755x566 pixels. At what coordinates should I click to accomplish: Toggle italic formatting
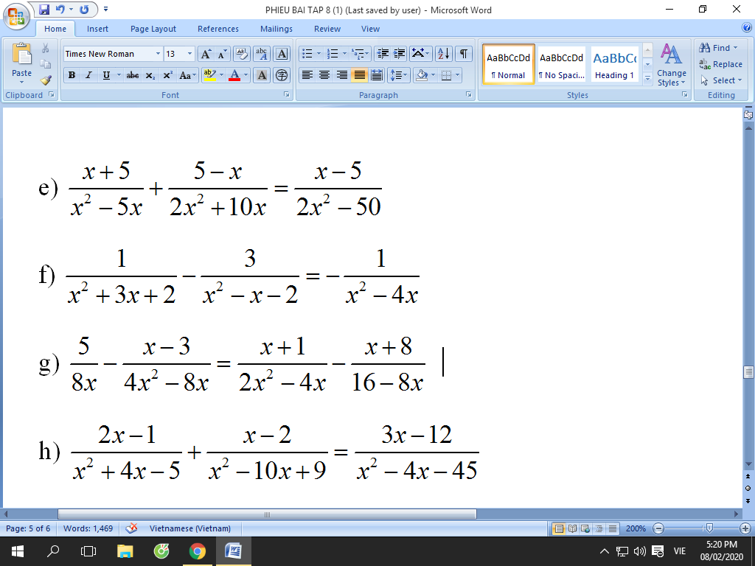[x=88, y=75]
